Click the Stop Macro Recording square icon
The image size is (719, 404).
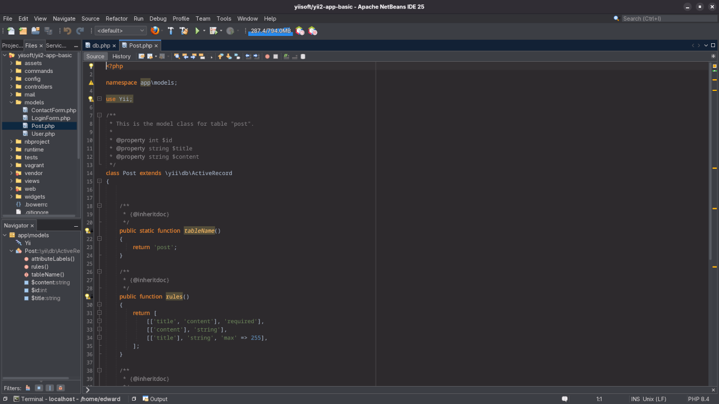(275, 56)
